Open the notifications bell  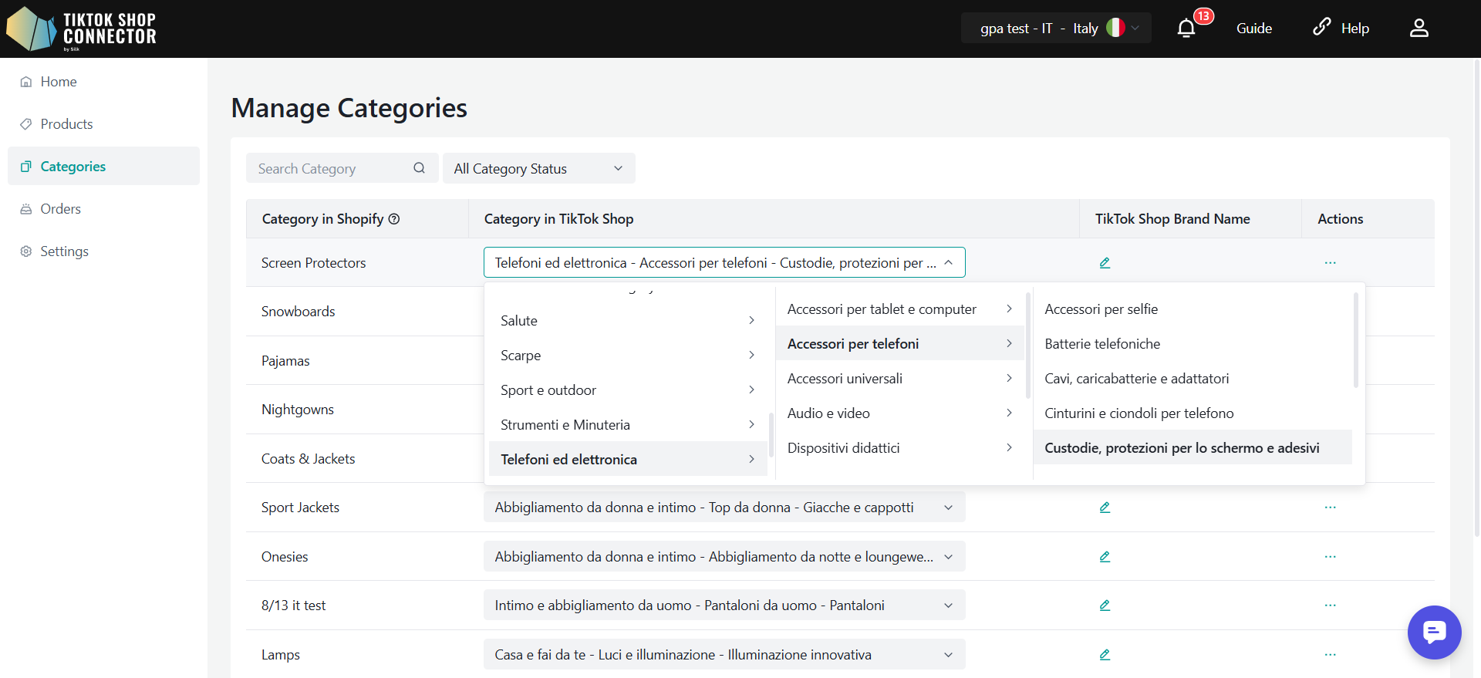point(1186,29)
